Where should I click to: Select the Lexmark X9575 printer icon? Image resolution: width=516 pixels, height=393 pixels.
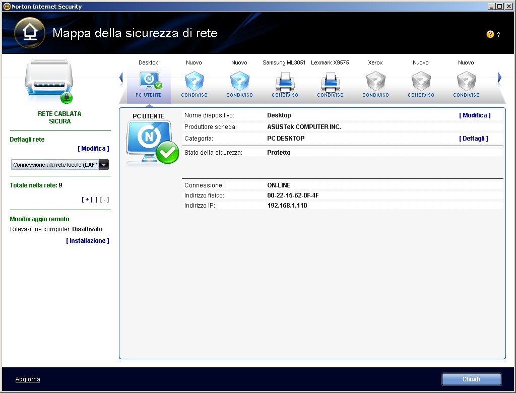click(x=330, y=82)
